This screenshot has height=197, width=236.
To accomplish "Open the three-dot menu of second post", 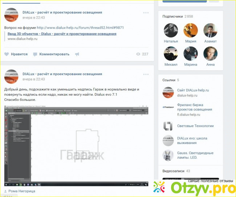I will [146, 74].
